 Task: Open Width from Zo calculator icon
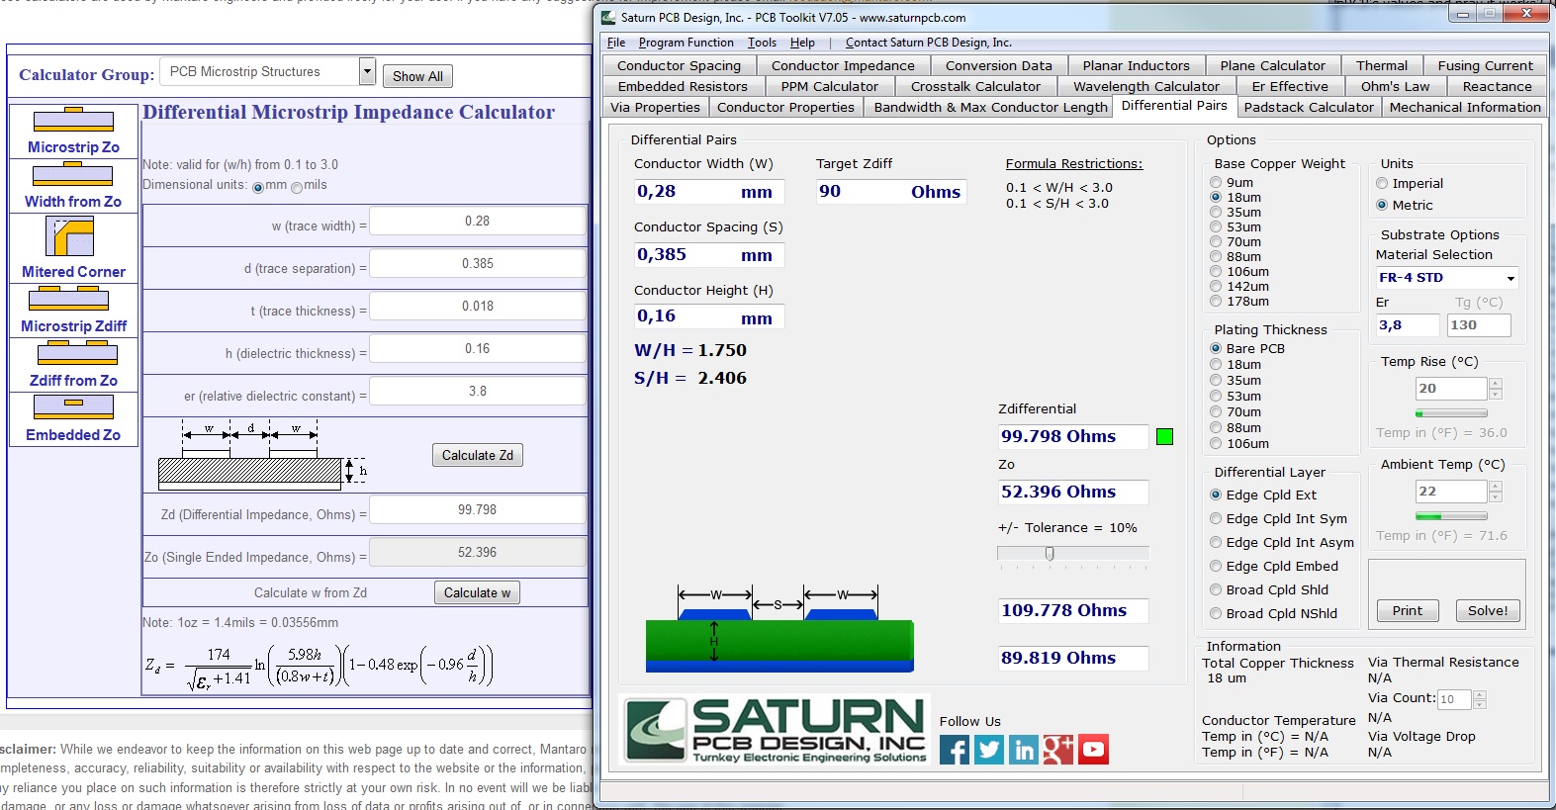73,175
